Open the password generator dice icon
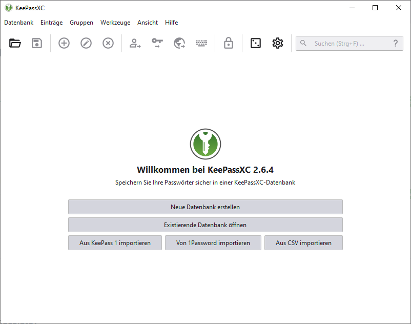 coord(255,43)
